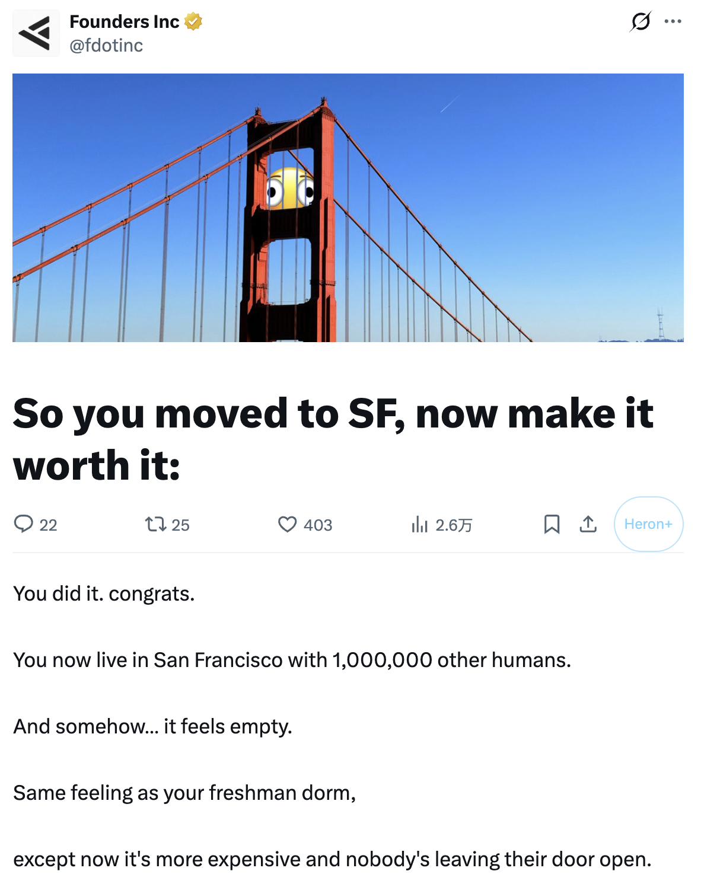
Task: Open the Golden Gate Bridge cover image
Action: point(348,208)
